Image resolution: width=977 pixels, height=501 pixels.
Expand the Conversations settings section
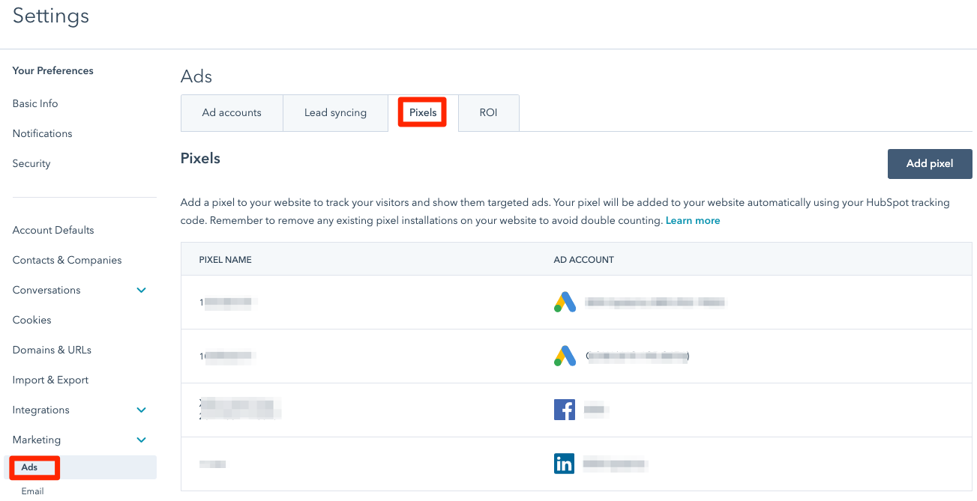141,291
